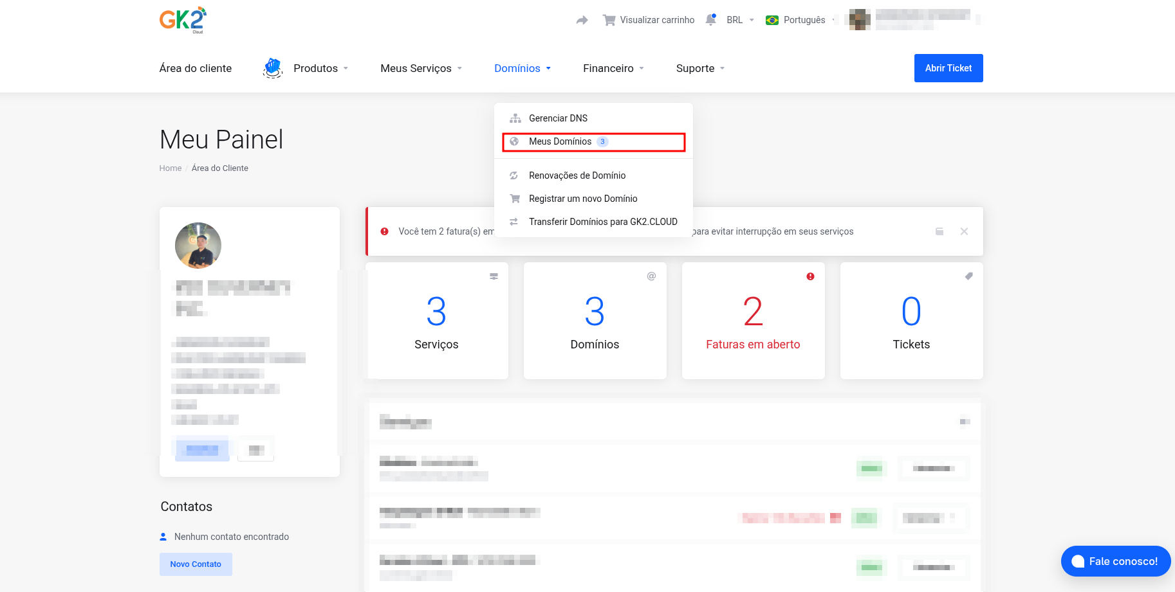Click the Meus Domínios count badge 3

(x=602, y=141)
